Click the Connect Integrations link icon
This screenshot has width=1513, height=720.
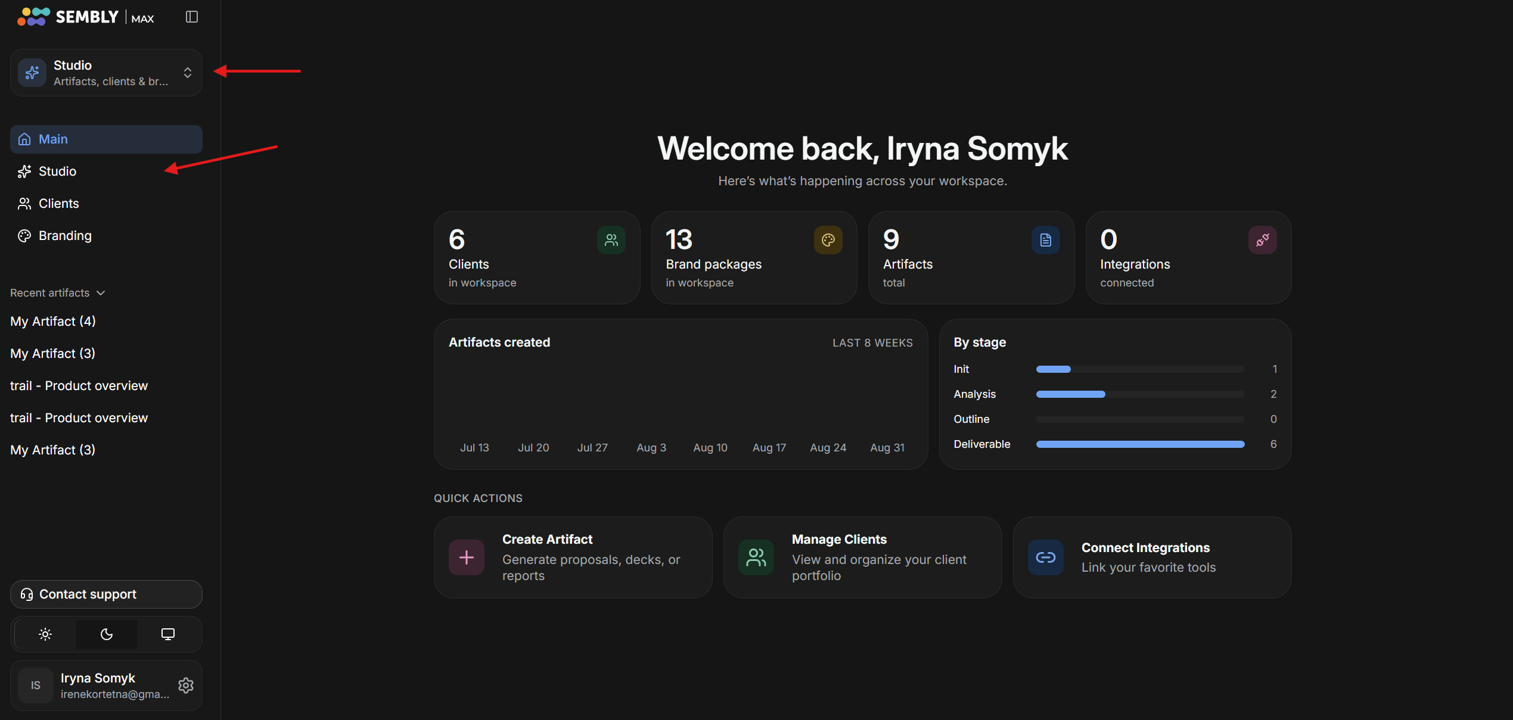point(1046,557)
